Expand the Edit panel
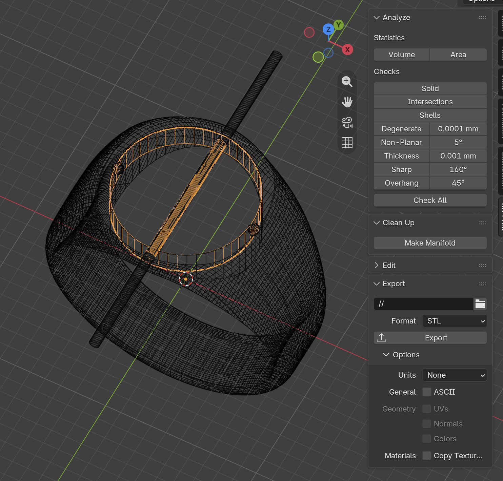503x481 pixels. tap(377, 266)
